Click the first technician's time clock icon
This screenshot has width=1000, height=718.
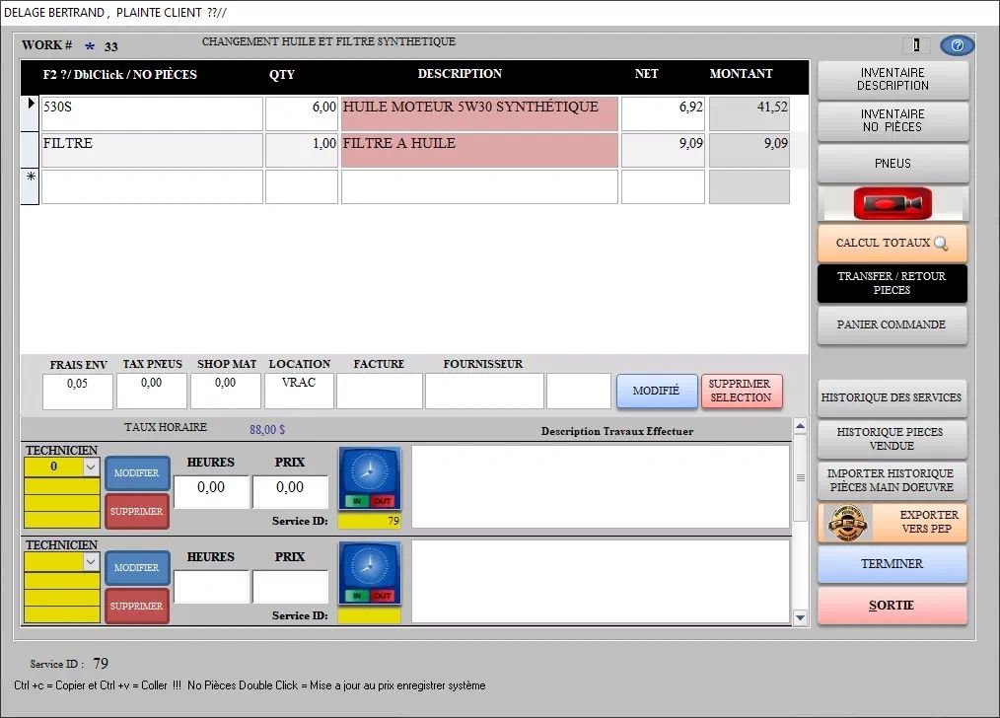point(369,478)
